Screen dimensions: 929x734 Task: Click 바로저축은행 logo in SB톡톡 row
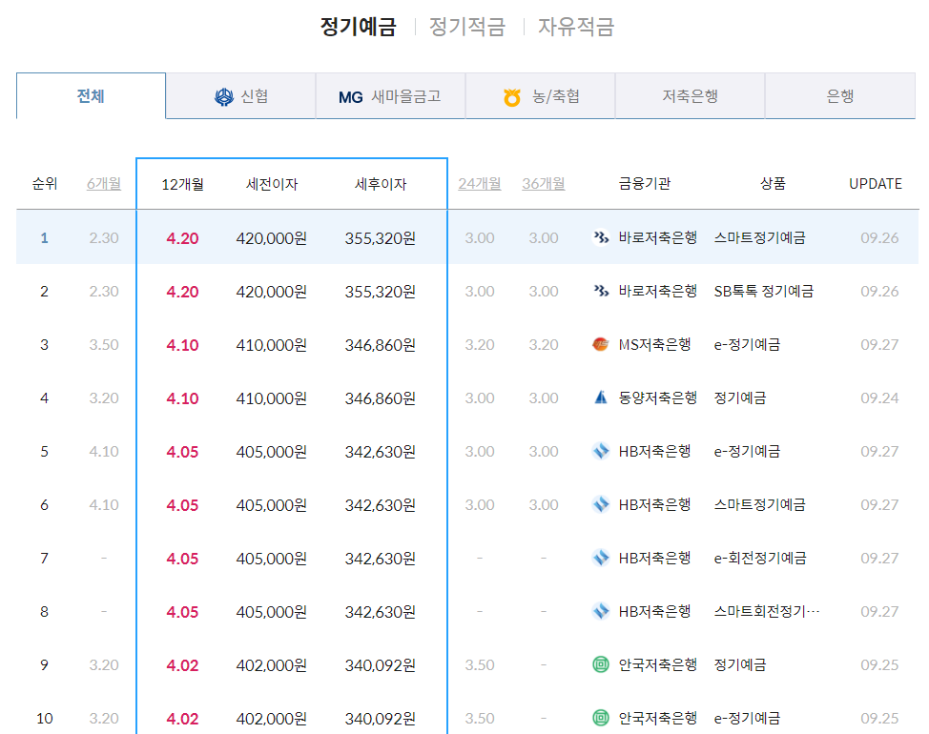pyautogui.click(x=601, y=292)
